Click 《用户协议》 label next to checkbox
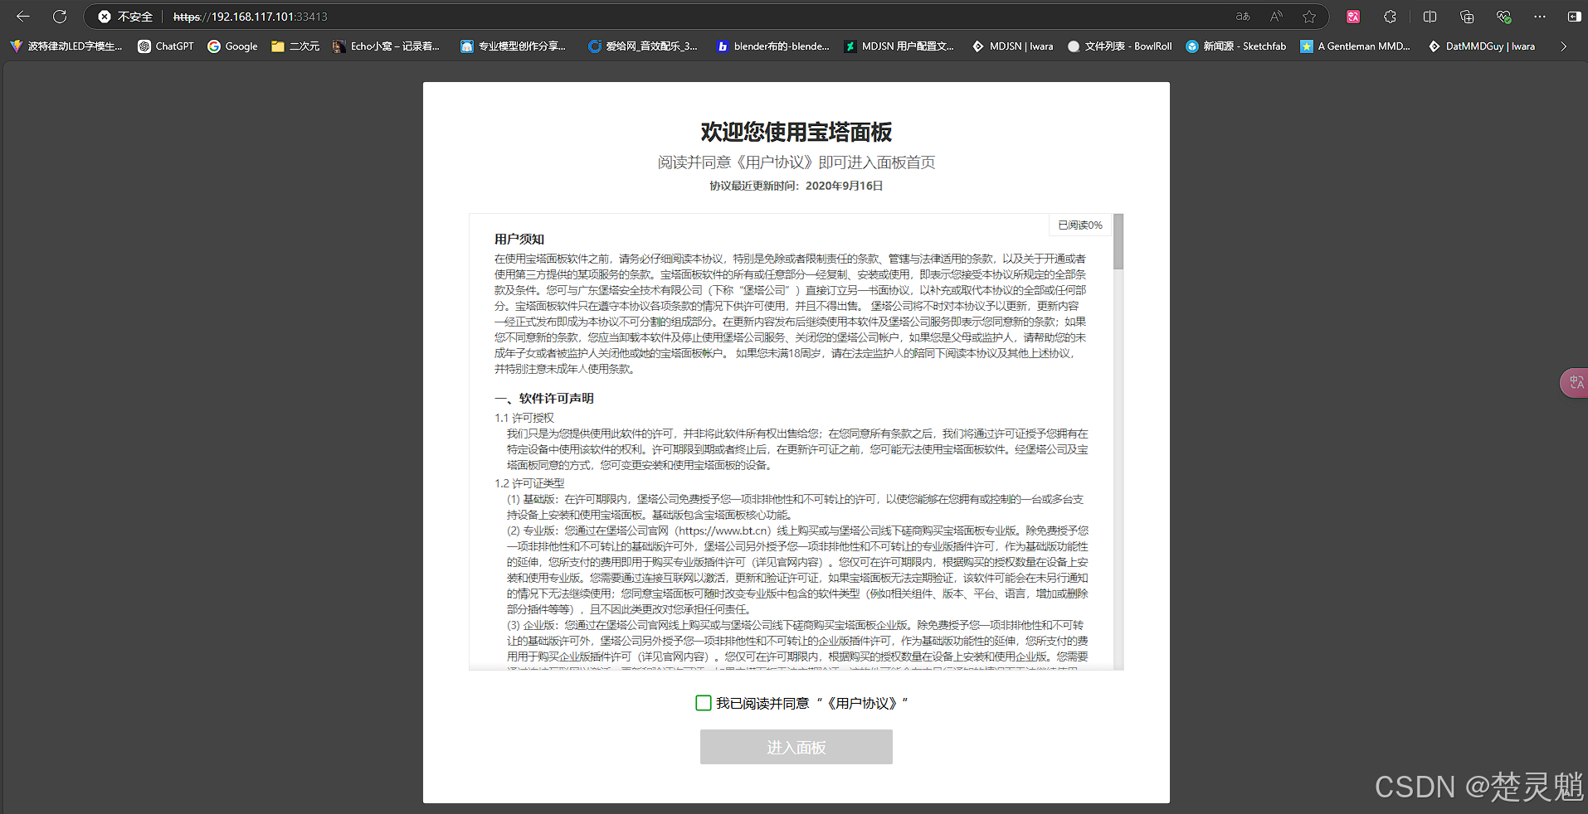Screen dimensions: 1588x814 pyautogui.click(x=862, y=703)
